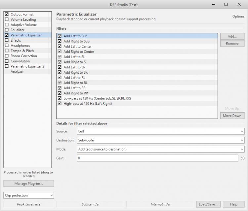Open the Options link

pos(238,17)
